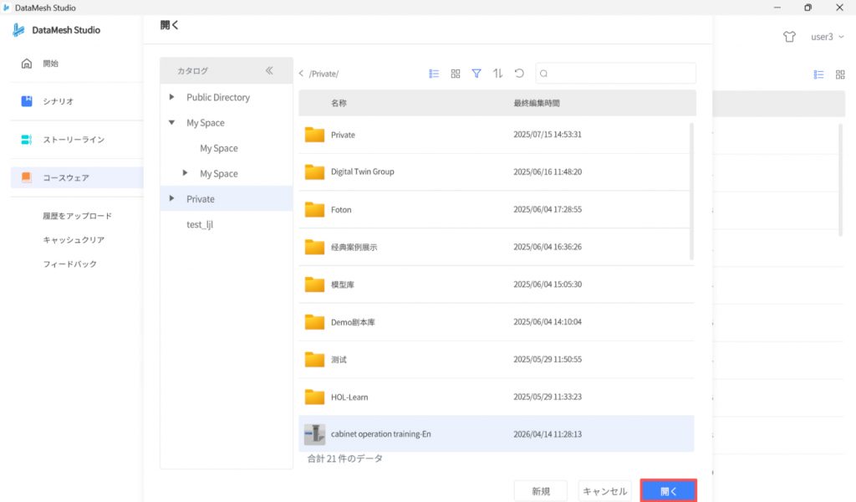Click the 開く button
This screenshot has height=502, width=856.
[668, 491]
